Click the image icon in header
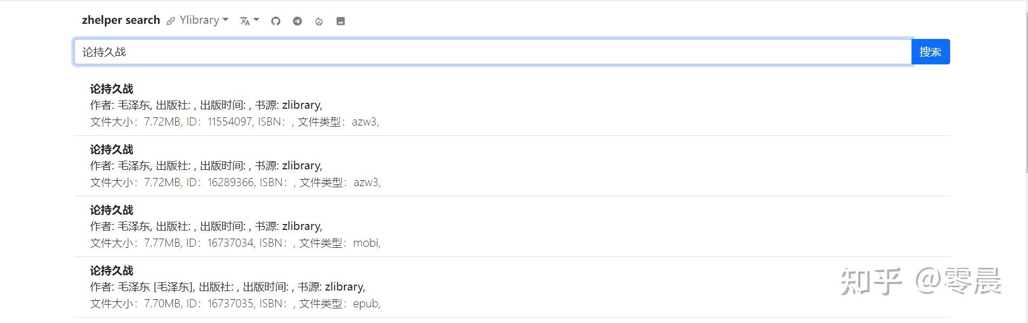Screen dimensions: 1028x323 pyautogui.click(x=341, y=21)
